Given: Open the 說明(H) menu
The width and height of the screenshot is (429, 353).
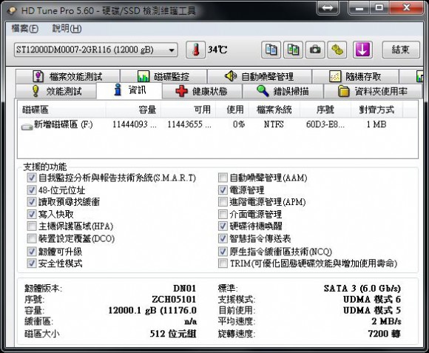Looking at the screenshot, I should pos(67,28).
